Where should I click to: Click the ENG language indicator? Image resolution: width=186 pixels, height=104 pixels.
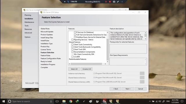(168, 101)
